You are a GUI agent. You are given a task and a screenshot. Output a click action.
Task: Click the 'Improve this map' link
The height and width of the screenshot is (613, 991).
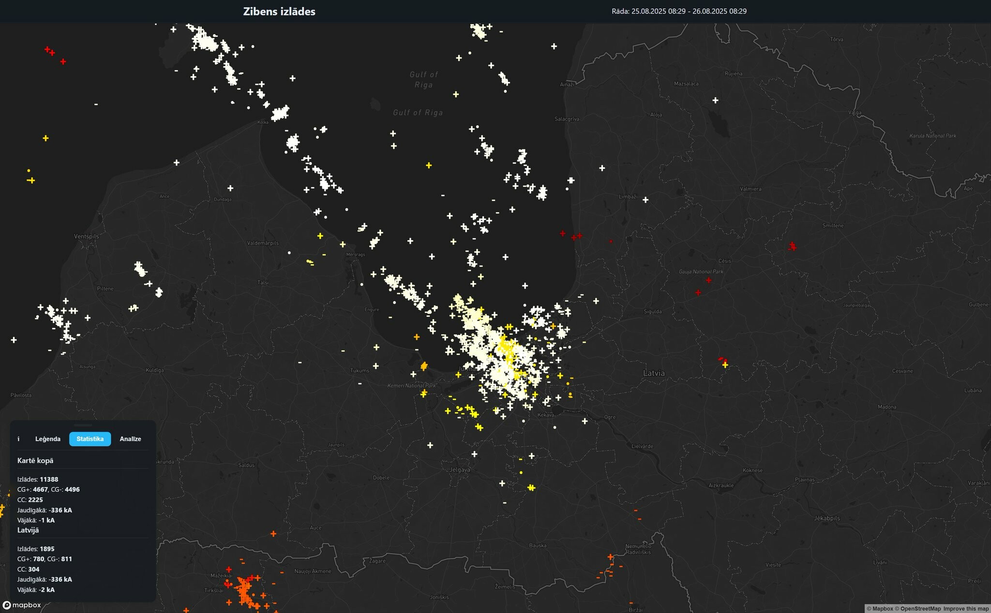966,609
